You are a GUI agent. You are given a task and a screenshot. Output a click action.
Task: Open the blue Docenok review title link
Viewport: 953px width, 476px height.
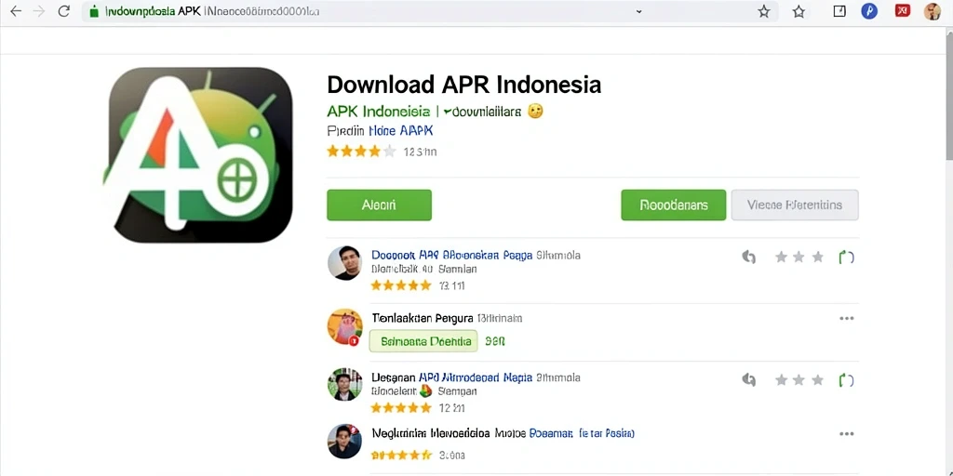pos(452,256)
